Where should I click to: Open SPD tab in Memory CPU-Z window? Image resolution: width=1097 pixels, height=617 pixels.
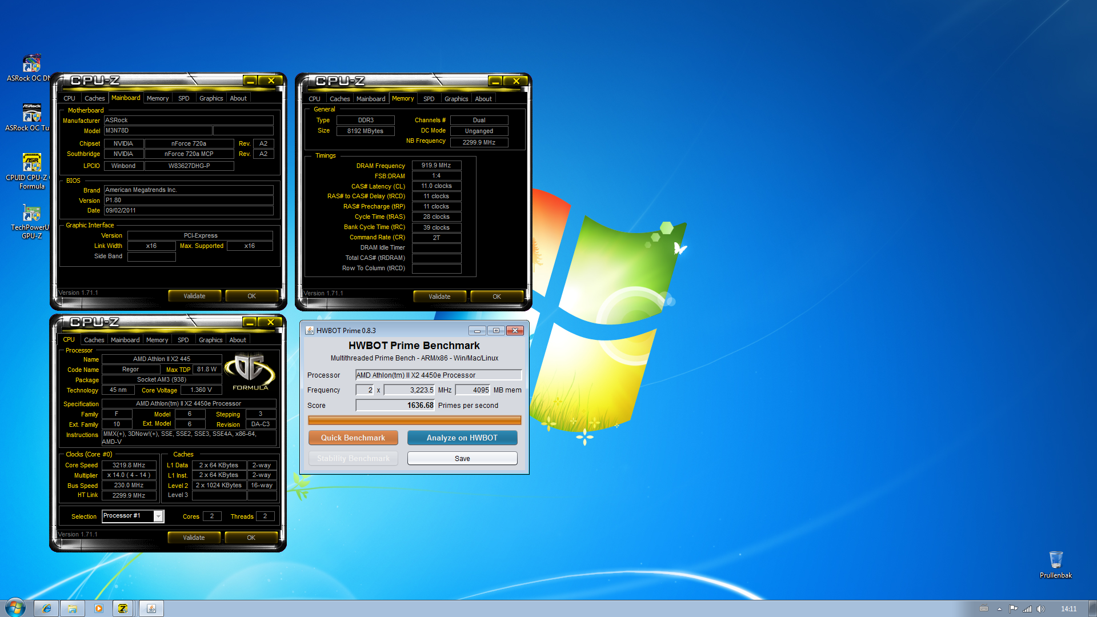click(429, 99)
